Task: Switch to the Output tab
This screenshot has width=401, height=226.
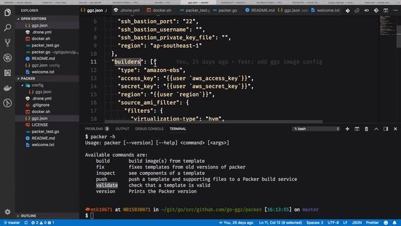Action: (x=122, y=129)
